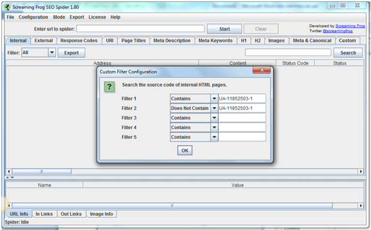Expand the Filter 5 Contains dropdown arrow
371x230 pixels.
[x=214, y=137]
